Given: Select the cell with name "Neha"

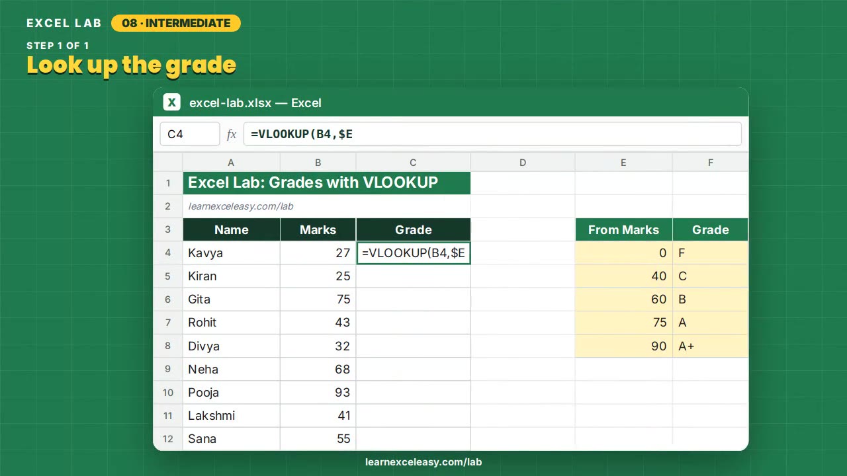Looking at the screenshot, I should 232,369.
